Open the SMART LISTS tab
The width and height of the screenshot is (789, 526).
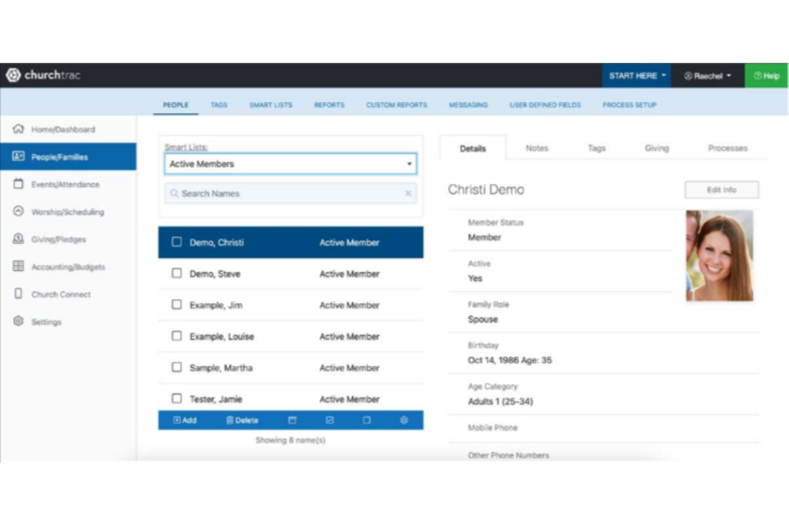[271, 105]
